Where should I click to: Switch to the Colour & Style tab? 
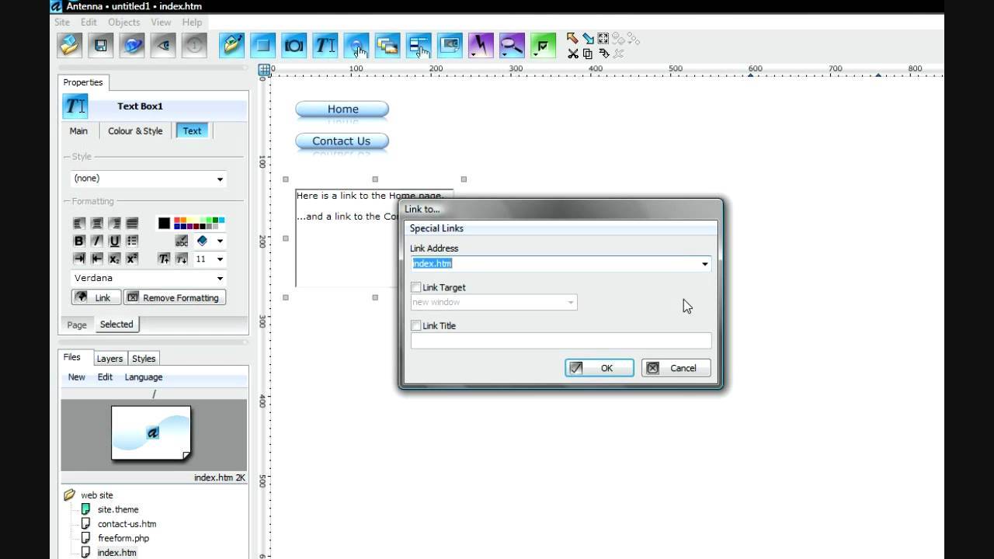pos(135,131)
